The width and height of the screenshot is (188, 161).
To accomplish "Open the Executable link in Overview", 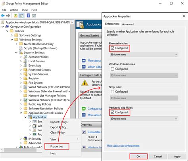I will 94,132.
